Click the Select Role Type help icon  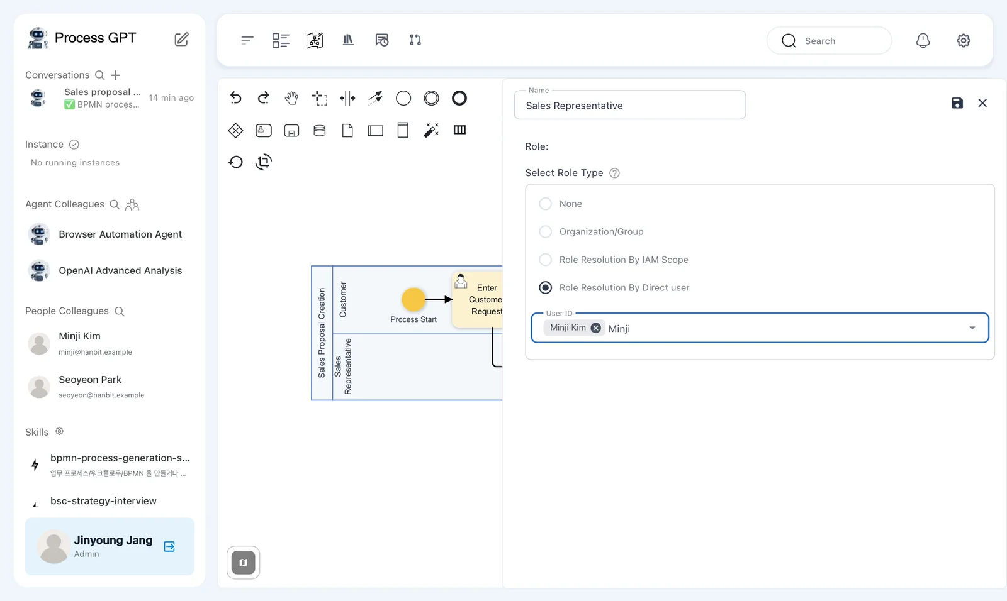coord(615,173)
